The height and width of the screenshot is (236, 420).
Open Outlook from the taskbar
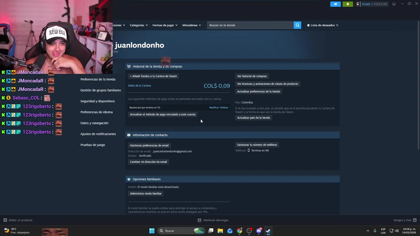click(230, 231)
